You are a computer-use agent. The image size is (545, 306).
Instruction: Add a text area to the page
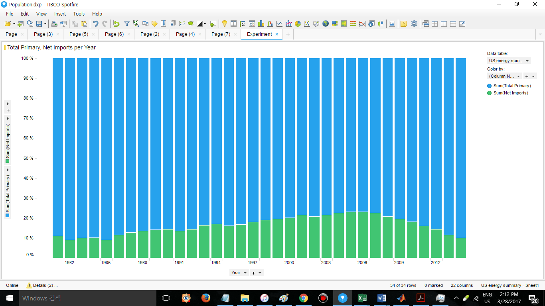[x=392, y=24]
